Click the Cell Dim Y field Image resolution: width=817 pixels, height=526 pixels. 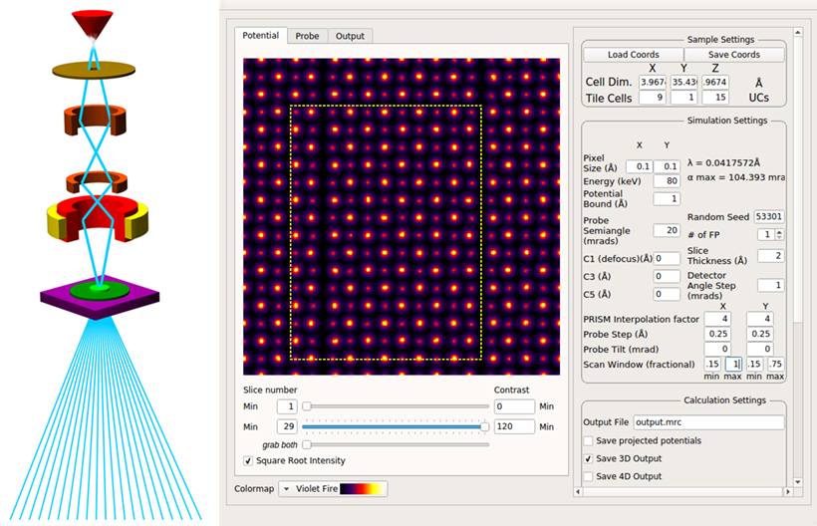pyautogui.click(x=683, y=83)
